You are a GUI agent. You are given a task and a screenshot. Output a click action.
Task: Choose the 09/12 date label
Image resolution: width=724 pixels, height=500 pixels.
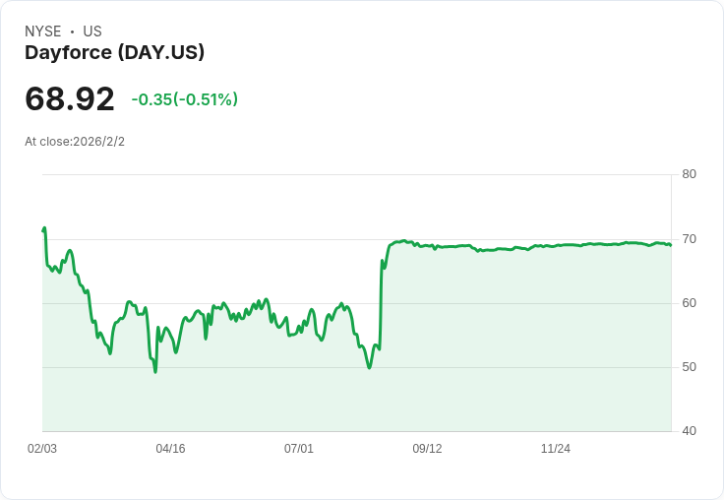click(427, 449)
